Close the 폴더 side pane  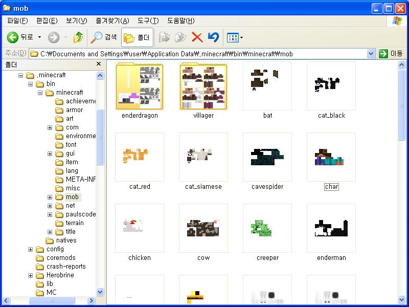(x=99, y=64)
